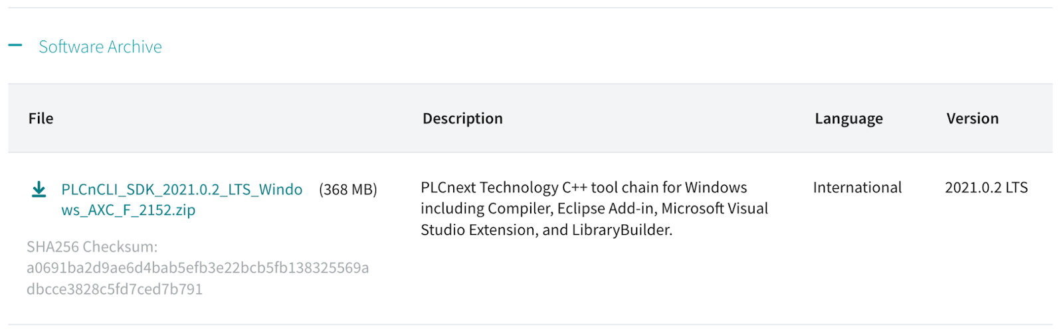The height and width of the screenshot is (331, 1063).
Task: Click the (368 MB) file size text
Action: (x=348, y=190)
